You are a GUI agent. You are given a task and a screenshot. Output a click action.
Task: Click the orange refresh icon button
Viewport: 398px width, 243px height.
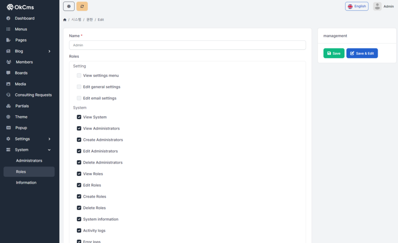(82, 6)
